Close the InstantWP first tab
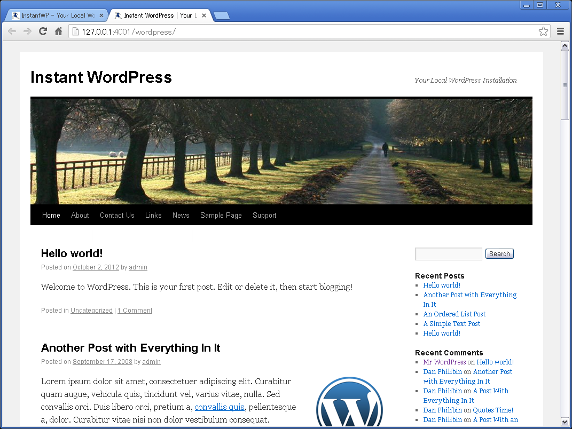This screenshot has height=429, width=572. click(101, 15)
